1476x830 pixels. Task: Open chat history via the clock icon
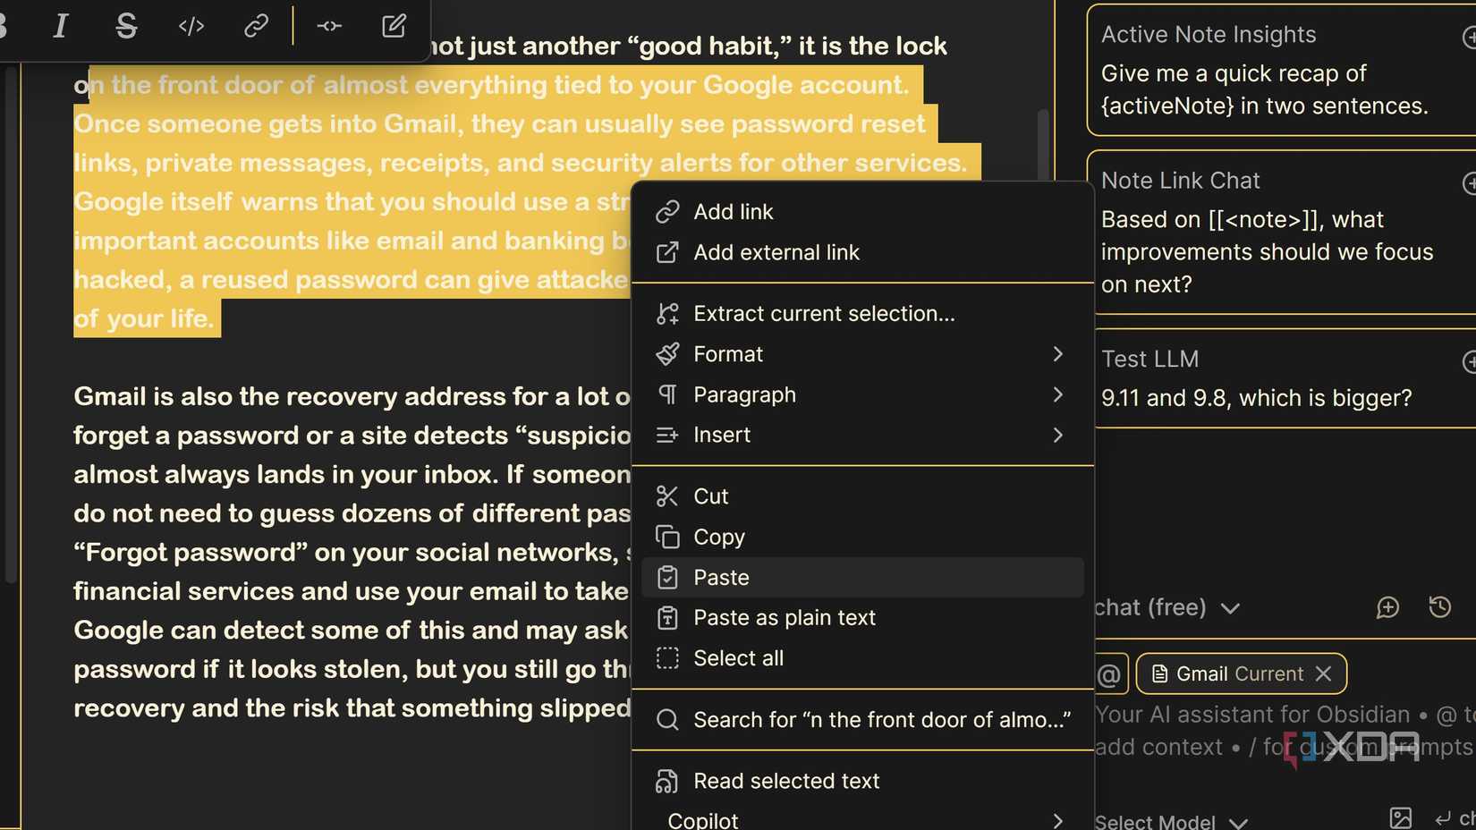point(1440,607)
